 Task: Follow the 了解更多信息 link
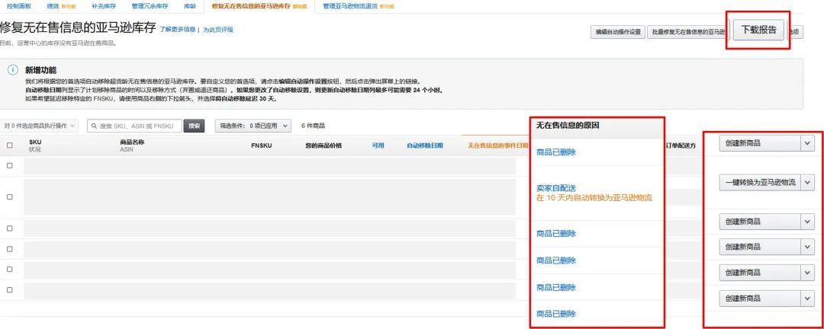178,30
